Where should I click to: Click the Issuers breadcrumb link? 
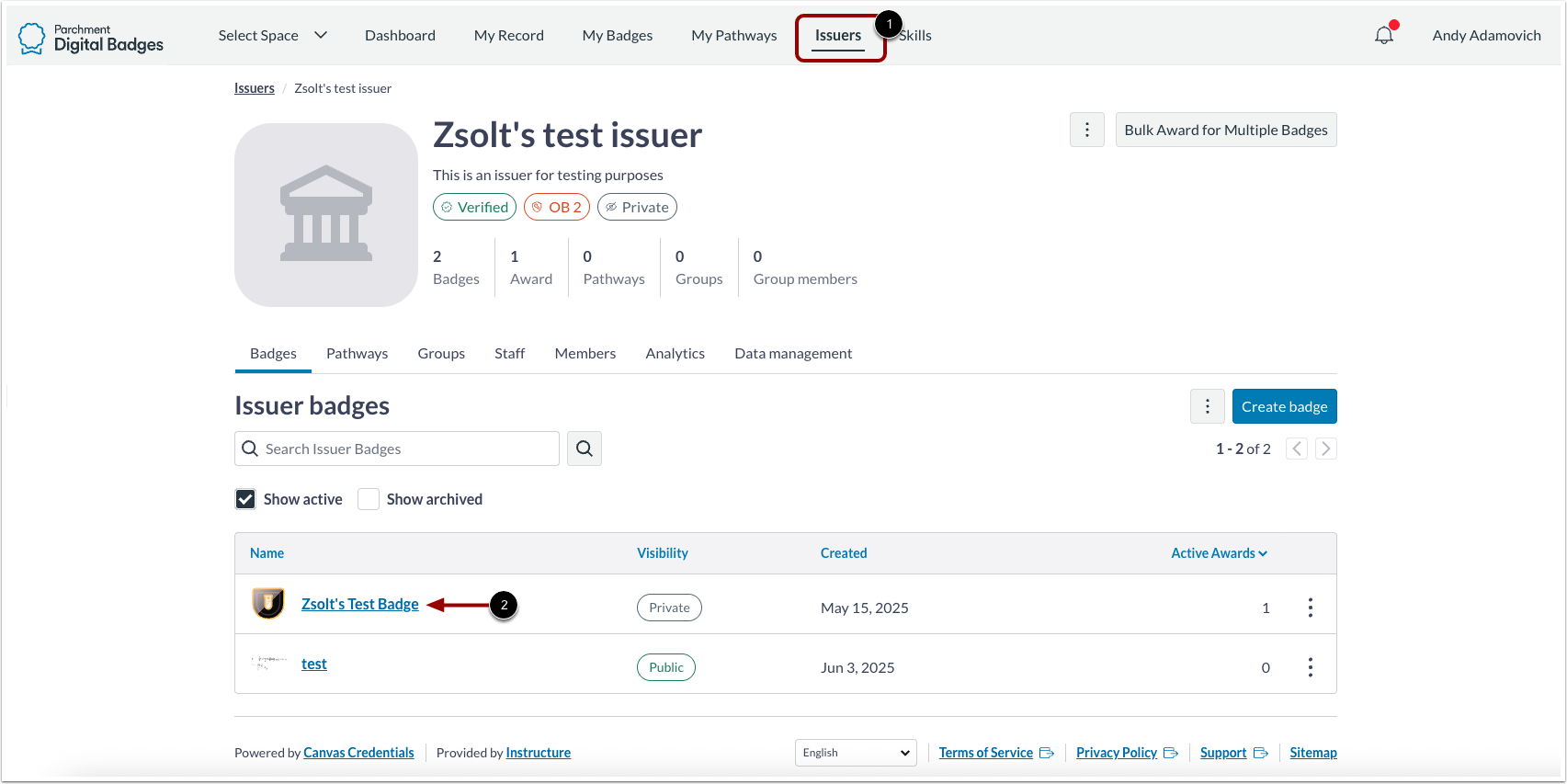click(x=255, y=88)
